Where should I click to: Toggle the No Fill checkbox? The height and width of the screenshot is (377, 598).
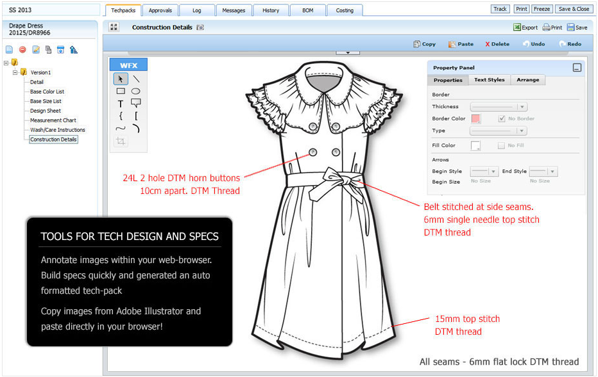point(501,145)
